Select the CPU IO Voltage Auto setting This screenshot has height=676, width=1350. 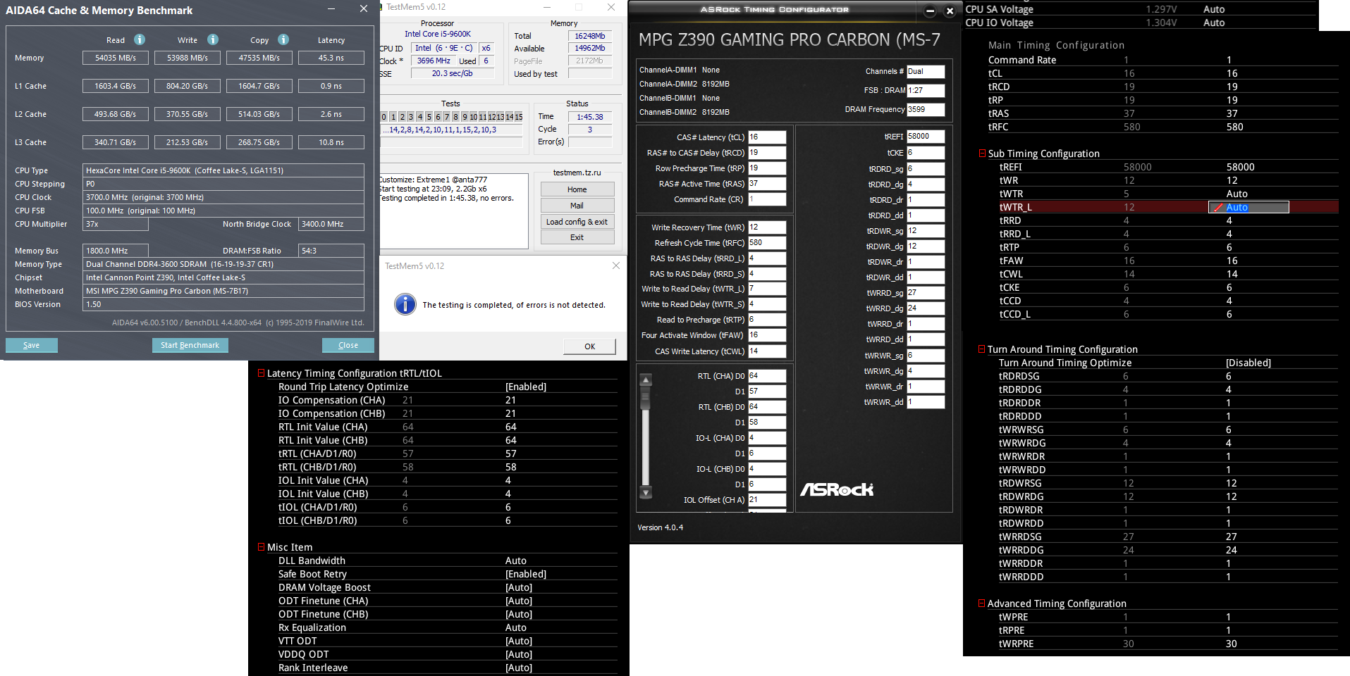pos(1214,23)
